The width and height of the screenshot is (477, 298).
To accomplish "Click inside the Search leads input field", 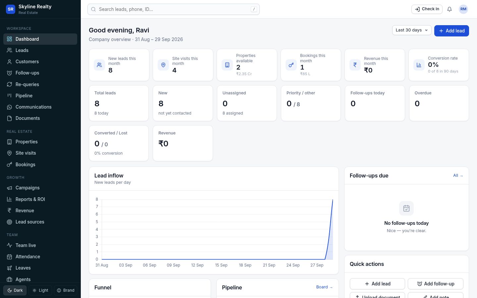I will (x=174, y=9).
